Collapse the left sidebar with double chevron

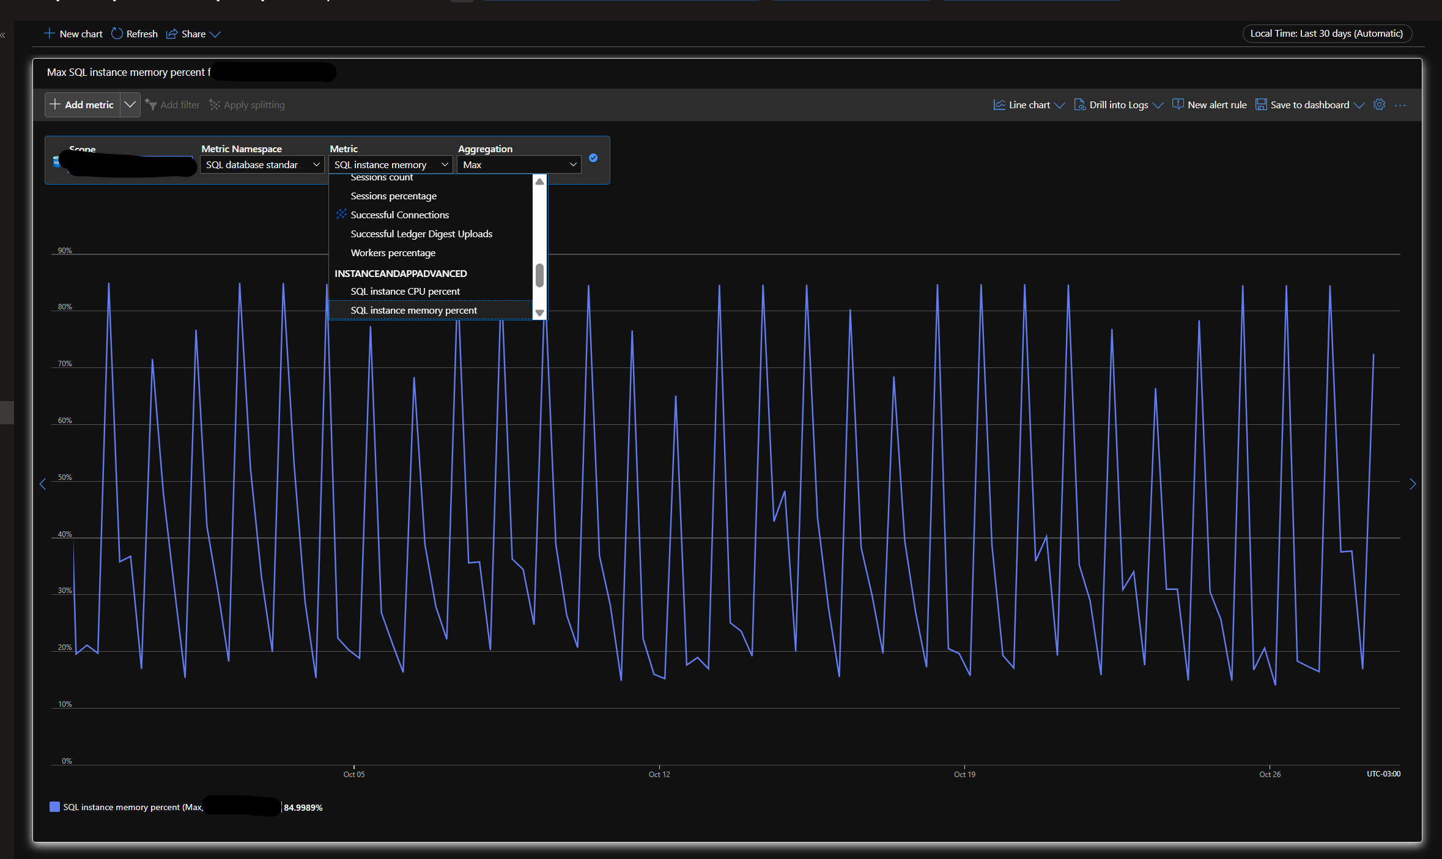point(3,35)
